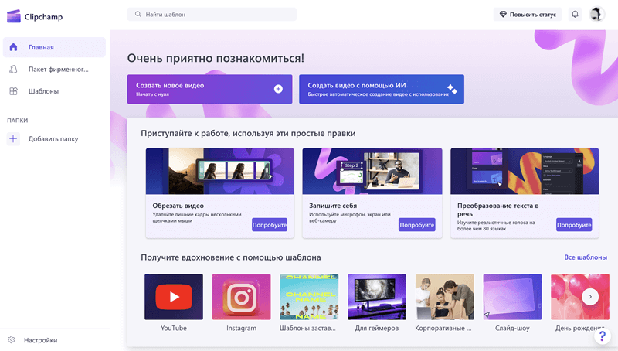
Task: Click Создать видео с помощью ИИ button
Action: point(382,89)
